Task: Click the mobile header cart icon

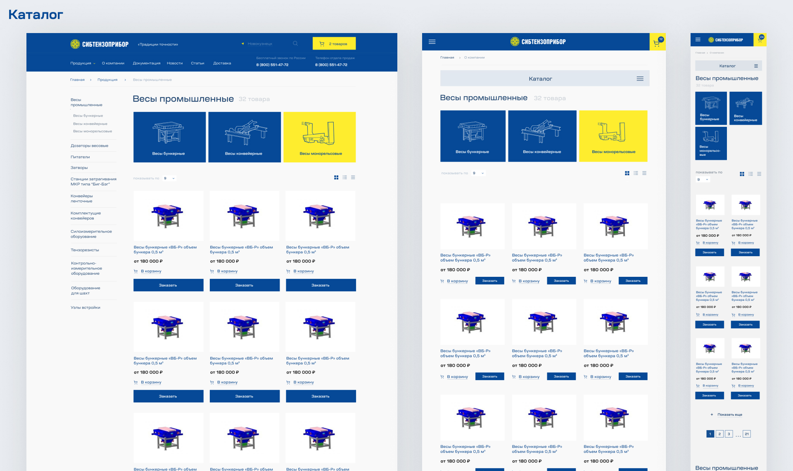Action: click(x=760, y=40)
